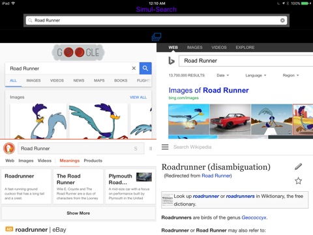Select DuckDuckGo's Web tab
Image resolution: width=313 pixels, height=235 pixels.
(10, 161)
